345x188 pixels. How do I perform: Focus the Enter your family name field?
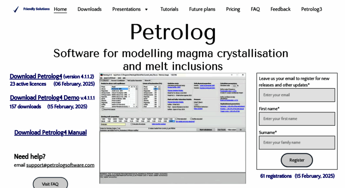tap(297, 143)
